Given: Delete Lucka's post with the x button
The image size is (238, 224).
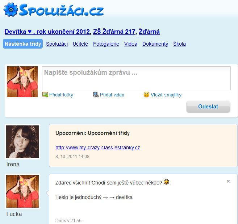Looking at the screenshot, I should click(228, 181).
